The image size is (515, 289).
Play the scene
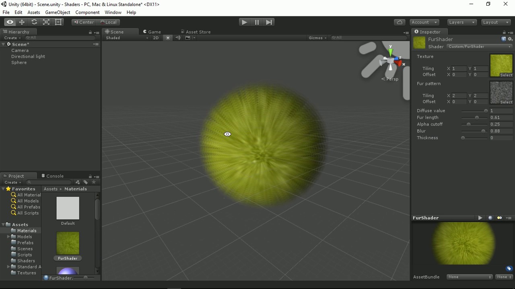point(244,22)
